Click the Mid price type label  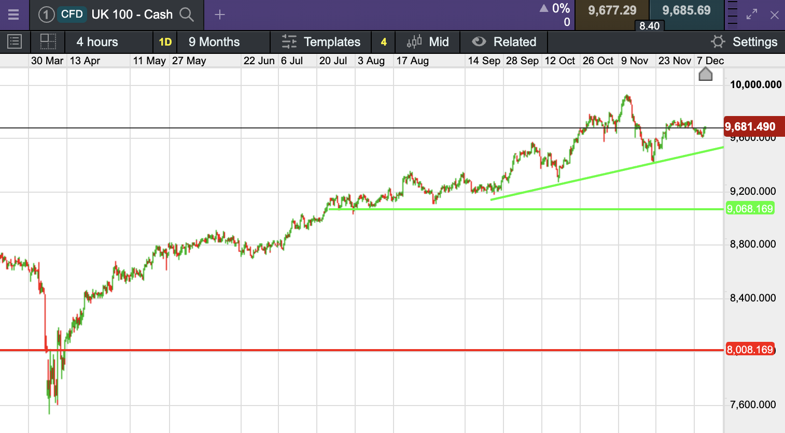point(439,42)
